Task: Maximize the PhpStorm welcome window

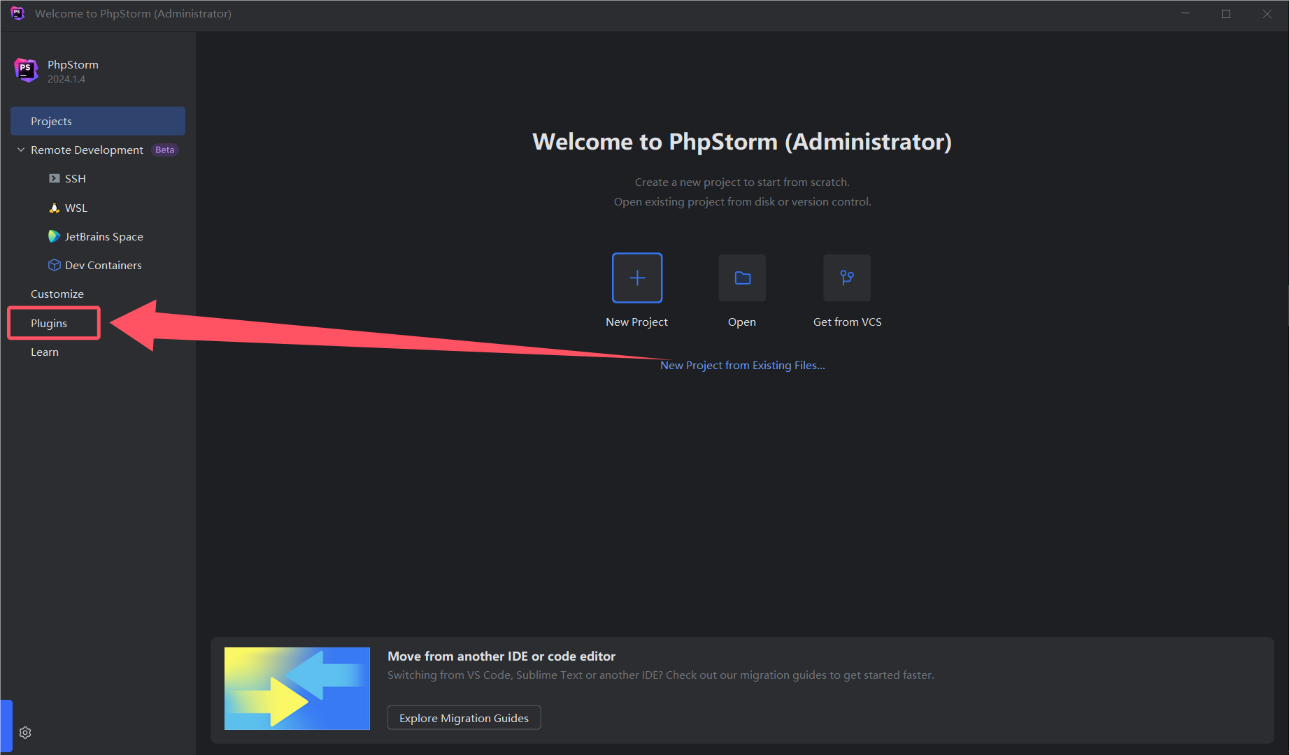Action: [1226, 14]
